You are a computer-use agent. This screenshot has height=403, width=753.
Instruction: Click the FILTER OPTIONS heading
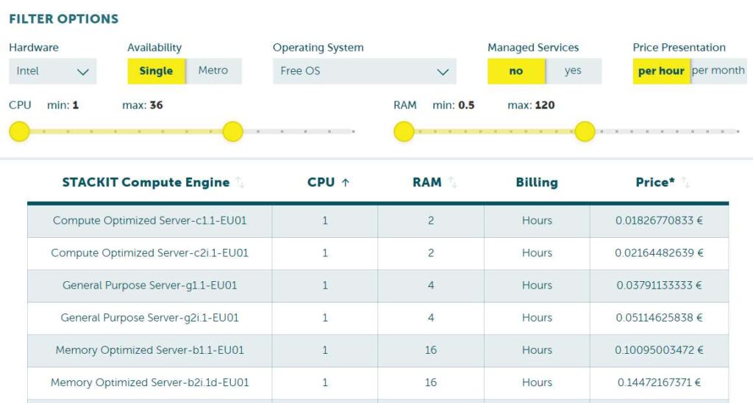click(64, 19)
